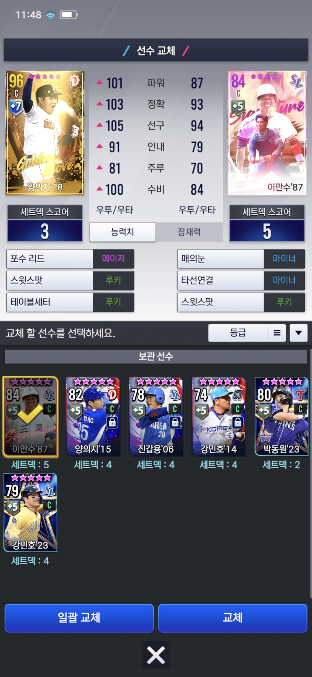Tap the lock icon on 강민호'14 card
This screenshot has height=677, width=312.
click(238, 422)
